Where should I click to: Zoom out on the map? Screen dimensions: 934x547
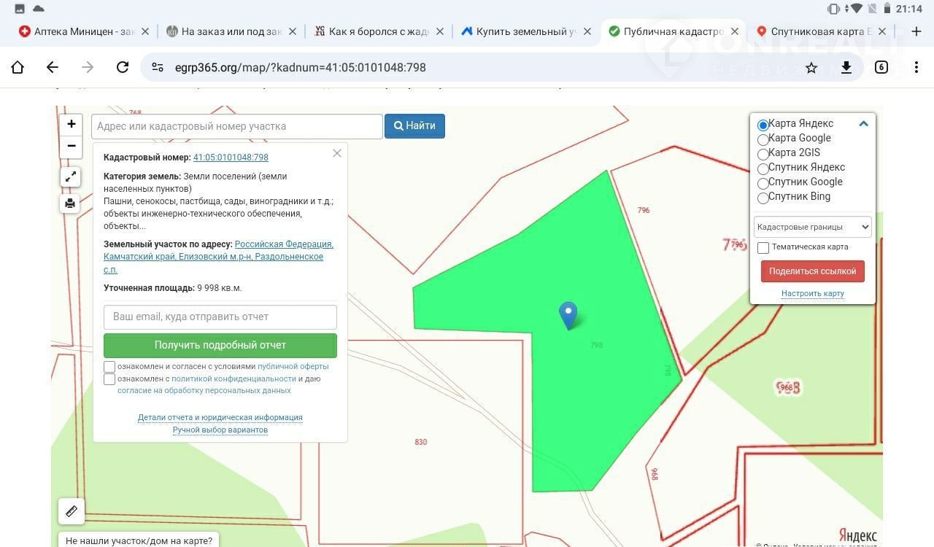tap(71, 146)
